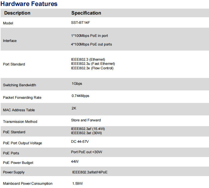Viewport: 209px width, 188px height.
Task: Click the Interface row label
Action: (x=10, y=41)
